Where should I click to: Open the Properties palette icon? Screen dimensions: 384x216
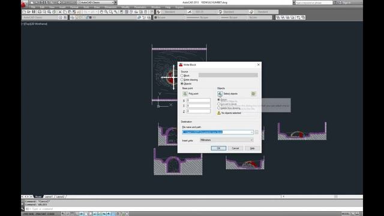(121, 12)
